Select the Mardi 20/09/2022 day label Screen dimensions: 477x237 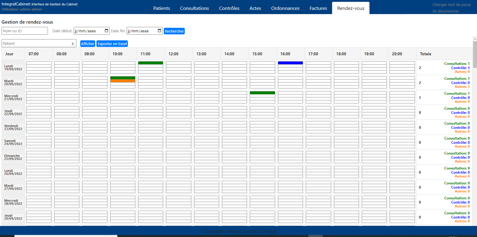13,82
